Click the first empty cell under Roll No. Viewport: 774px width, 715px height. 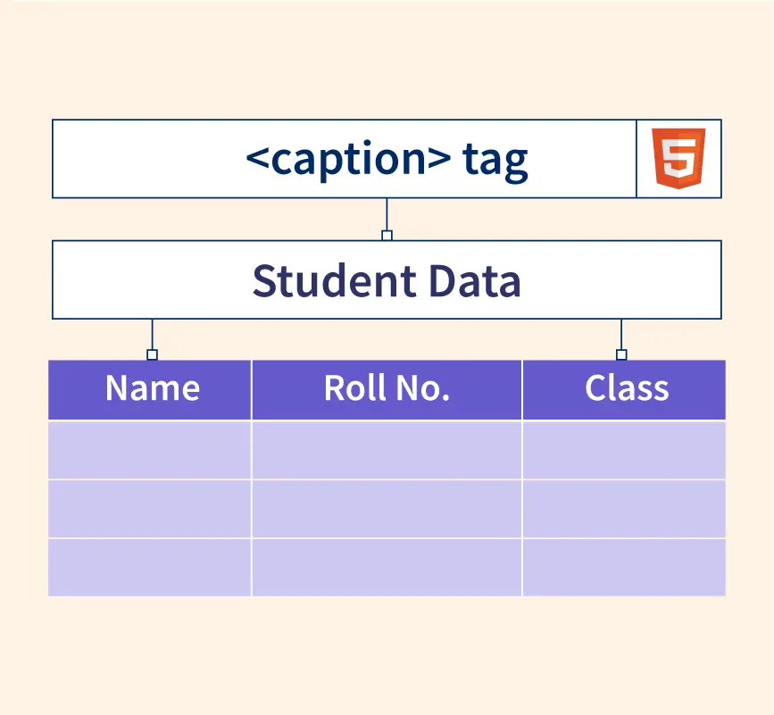tap(387, 450)
